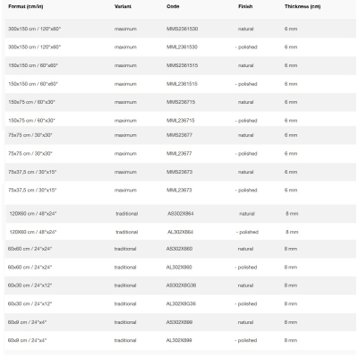Click product code MML236715
This screenshot has width=358, height=358.
pyautogui.click(x=180, y=121)
